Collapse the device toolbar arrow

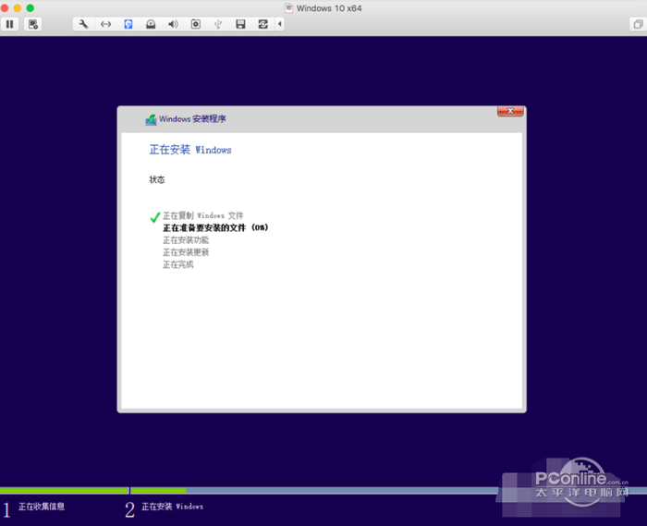(280, 24)
